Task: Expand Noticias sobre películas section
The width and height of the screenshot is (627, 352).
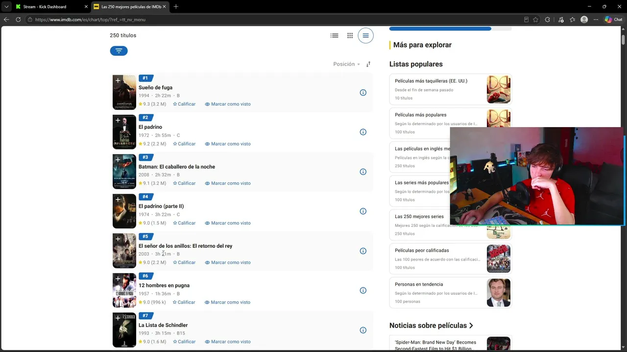Action: tap(432, 326)
